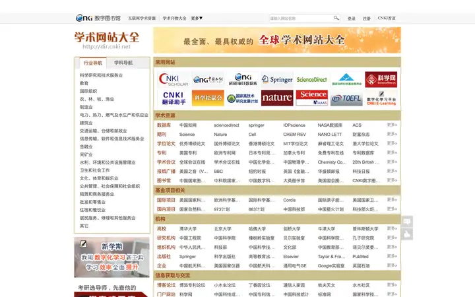Switch to the 学科导航 tab
The height and width of the screenshot is (297, 475).
tap(123, 63)
